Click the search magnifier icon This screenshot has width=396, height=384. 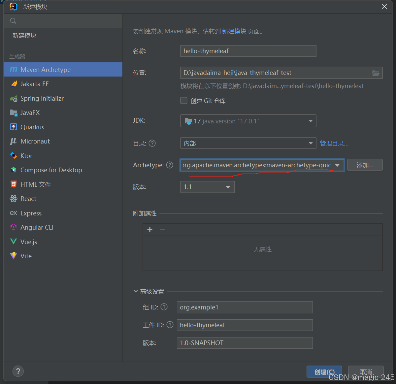pos(13,21)
